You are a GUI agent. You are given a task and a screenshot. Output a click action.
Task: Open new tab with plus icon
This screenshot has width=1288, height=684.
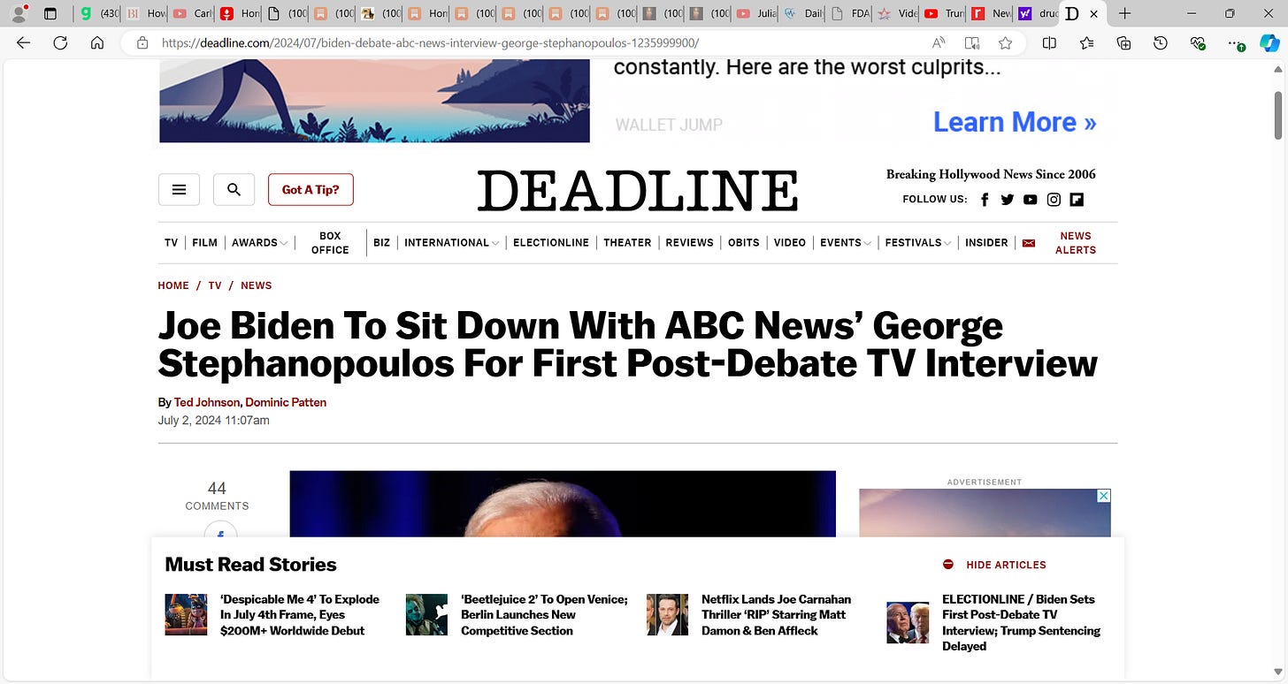(1124, 13)
